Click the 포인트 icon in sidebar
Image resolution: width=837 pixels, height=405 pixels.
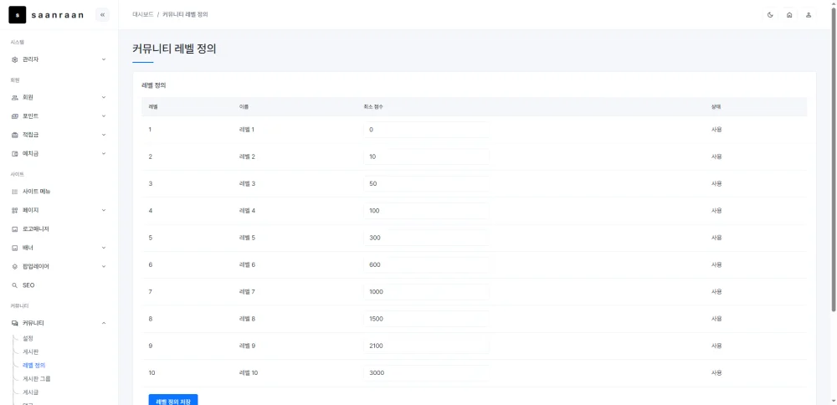tap(15, 116)
